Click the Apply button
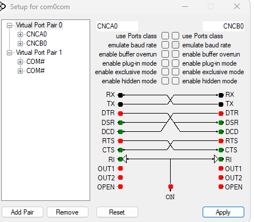The height and width of the screenshot is (222, 254). 223,212
